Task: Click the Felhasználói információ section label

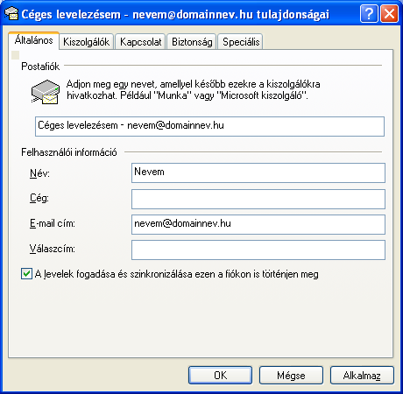Action: click(69, 152)
